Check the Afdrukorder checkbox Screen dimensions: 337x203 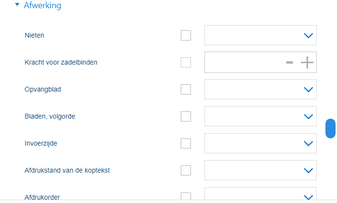tap(186, 196)
